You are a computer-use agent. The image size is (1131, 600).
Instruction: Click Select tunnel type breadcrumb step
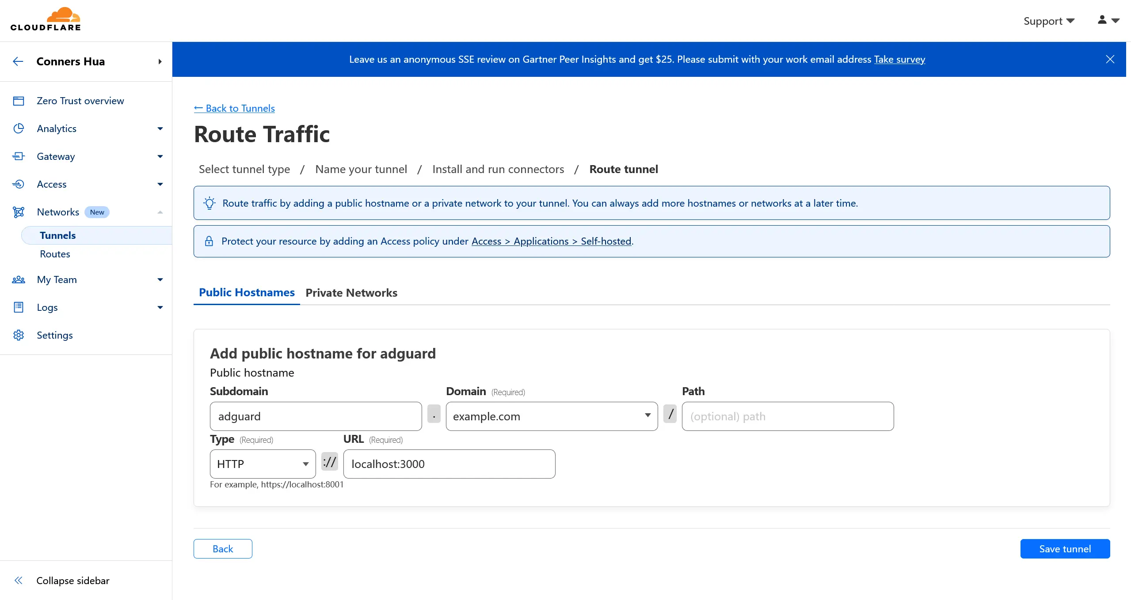[x=244, y=169]
